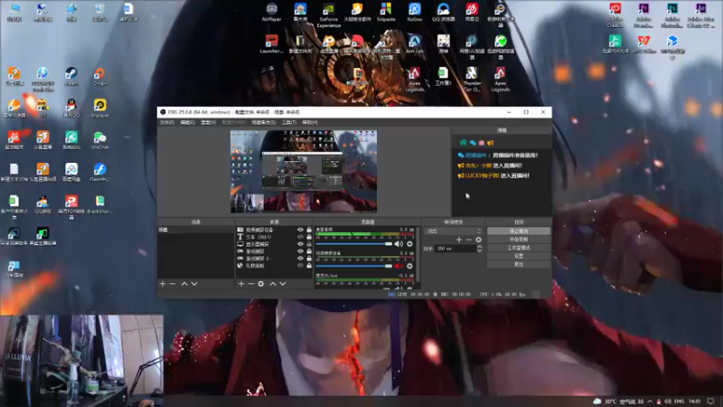Remove selected source with minus icon

point(251,284)
